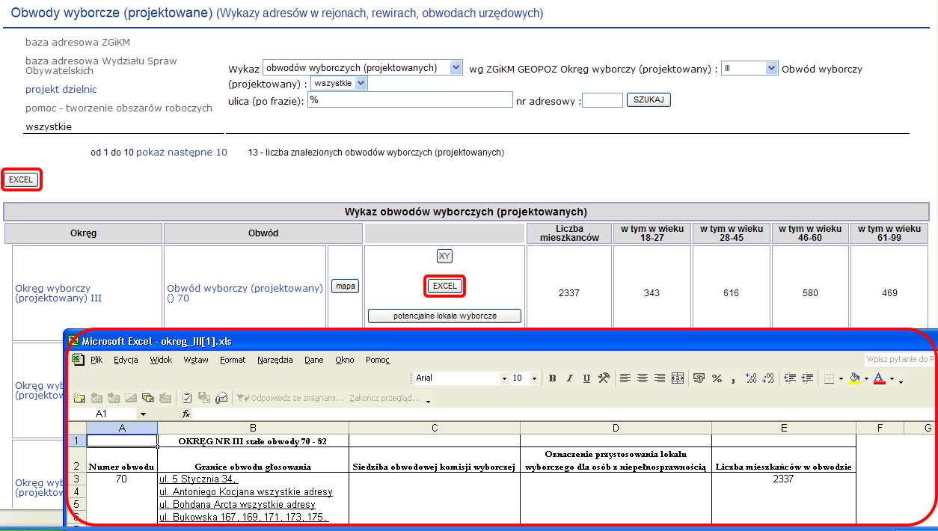
Task: Open the Arial font name dropdown
Action: tap(504, 378)
